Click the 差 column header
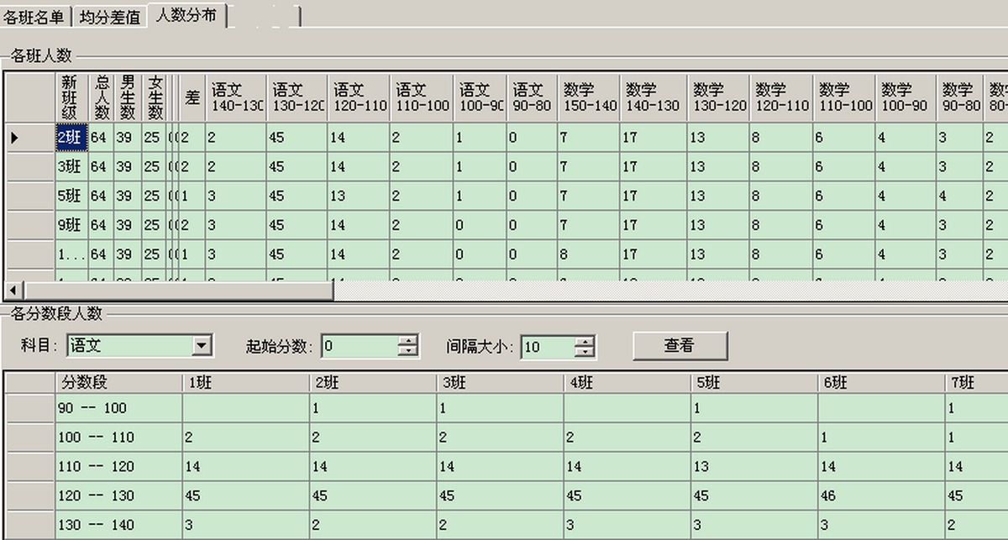 (192, 97)
